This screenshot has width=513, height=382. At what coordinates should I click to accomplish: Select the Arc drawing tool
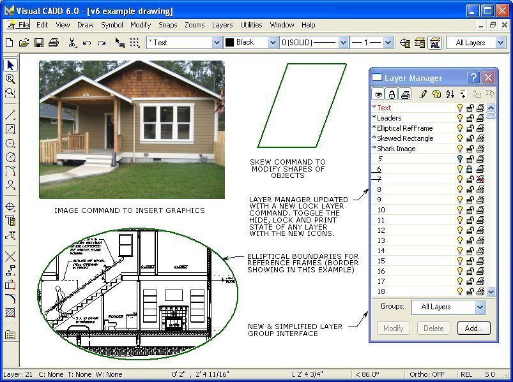click(x=10, y=171)
